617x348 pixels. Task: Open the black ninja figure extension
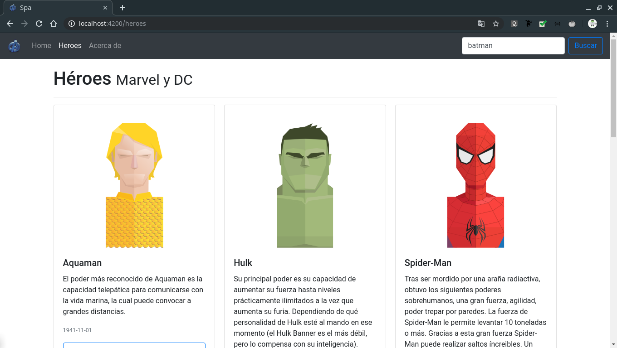click(529, 24)
